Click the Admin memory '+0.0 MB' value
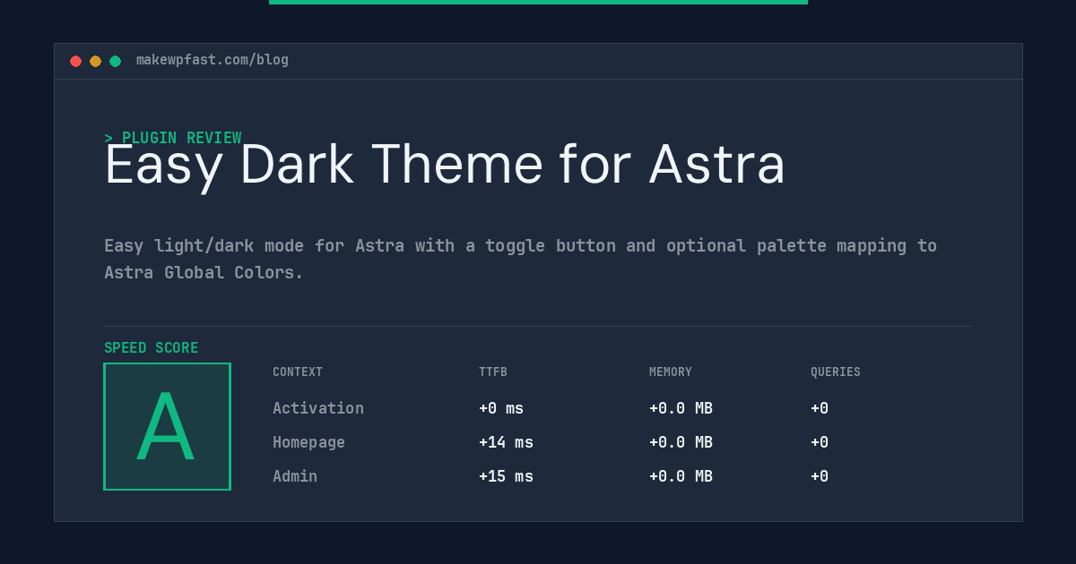This screenshot has height=564, width=1076. [x=681, y=476]
